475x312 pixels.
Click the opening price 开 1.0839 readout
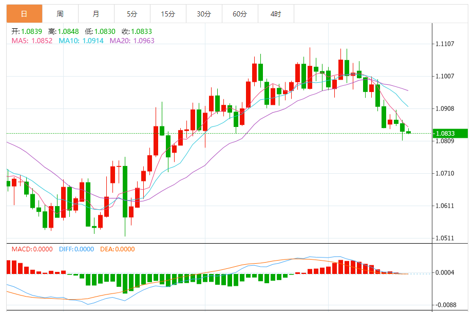pos(27,31)
